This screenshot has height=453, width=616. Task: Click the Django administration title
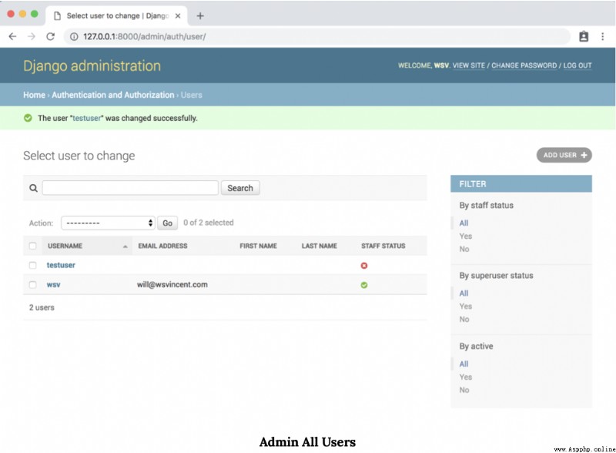(92, 65)
